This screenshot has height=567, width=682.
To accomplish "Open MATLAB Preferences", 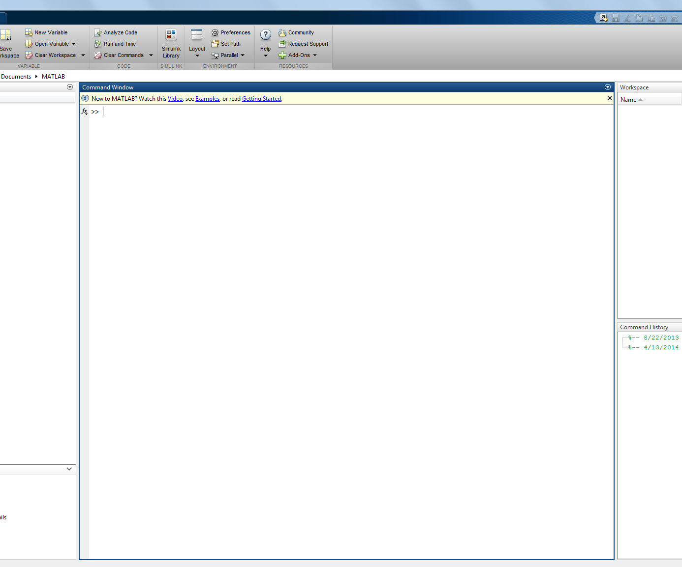I will (231, 32).
